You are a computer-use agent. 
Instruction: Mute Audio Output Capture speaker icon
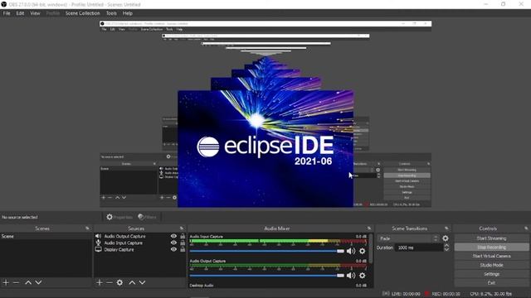(x=351, y=276)
